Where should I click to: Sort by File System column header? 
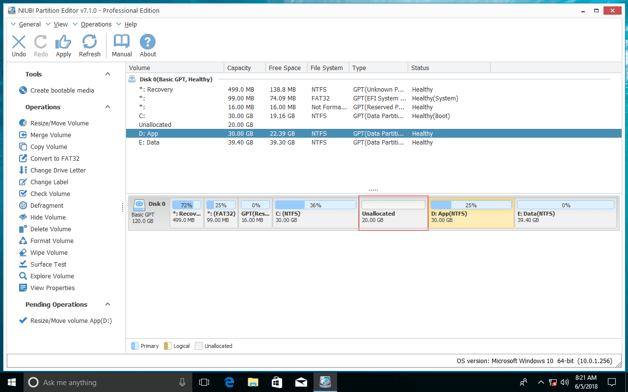[x=328, y=68]
